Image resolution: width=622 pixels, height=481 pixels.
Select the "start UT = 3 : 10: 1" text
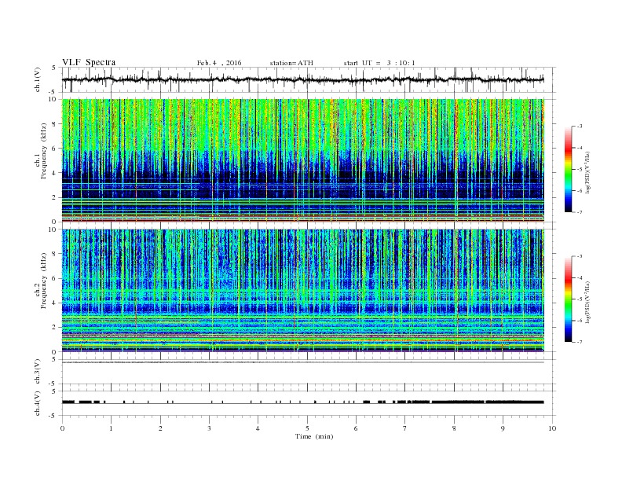click(379, 63)
